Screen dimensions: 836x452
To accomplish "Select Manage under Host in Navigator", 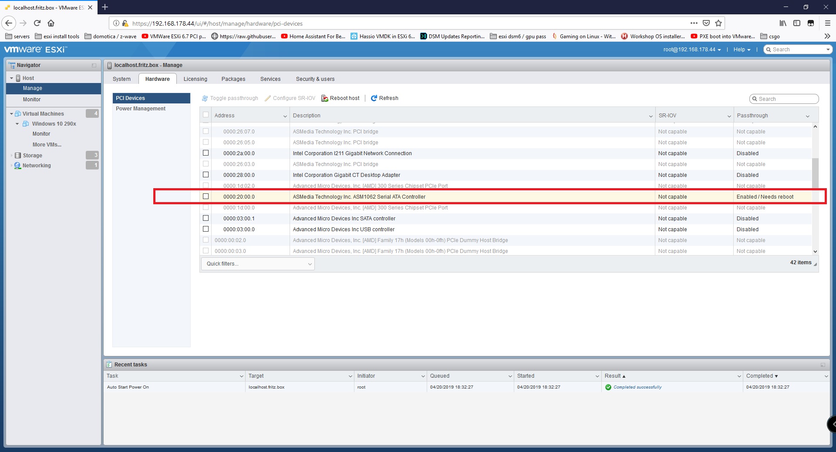I will pos(54,88).
